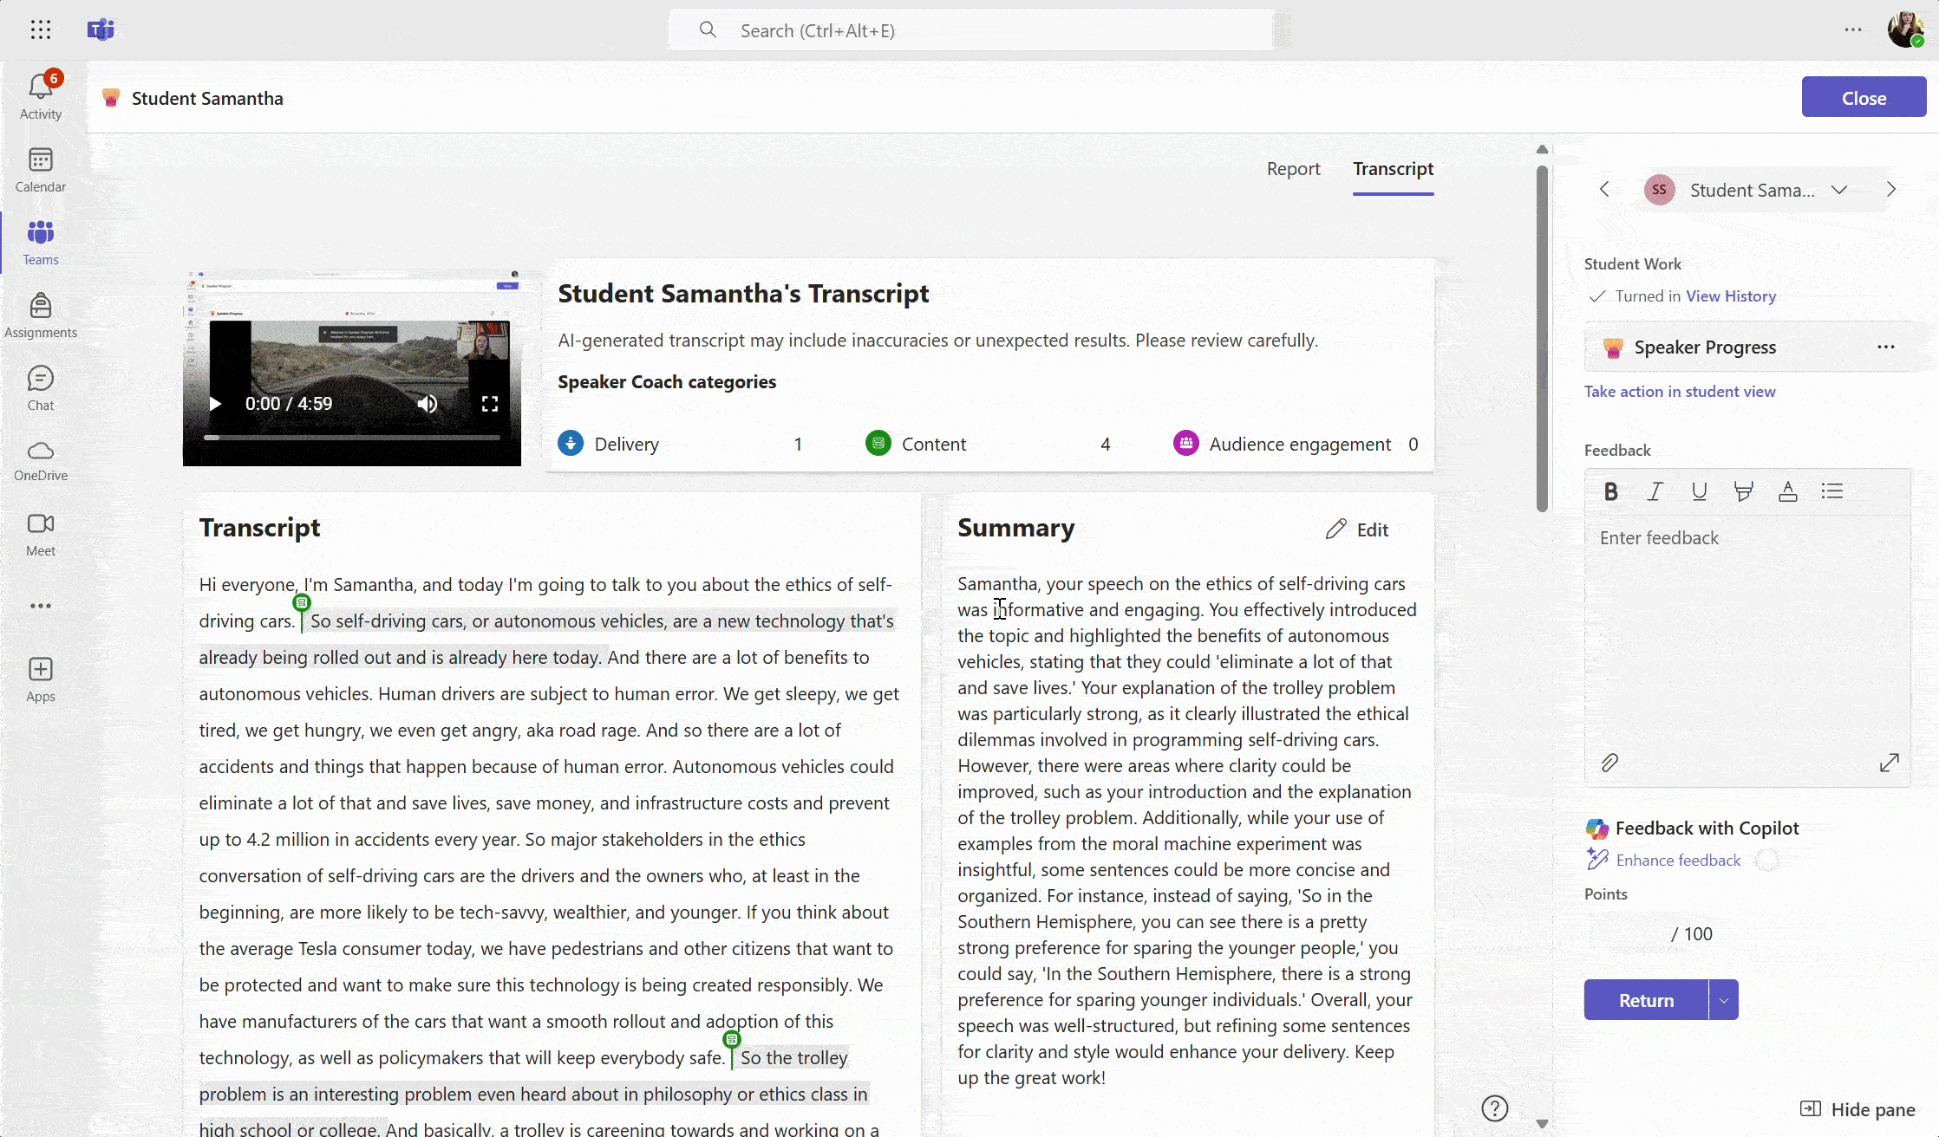1939x1137 pixels.
Task: Apply bold formatting in feedback
Action: coord(1610,491)
